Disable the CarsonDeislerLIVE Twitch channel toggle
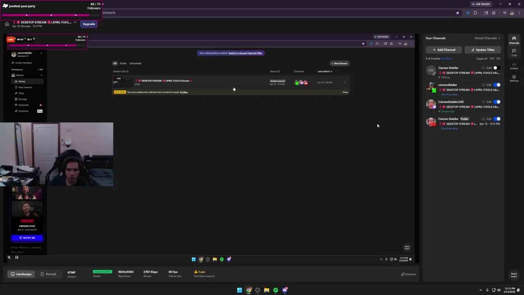 [497, 102]
